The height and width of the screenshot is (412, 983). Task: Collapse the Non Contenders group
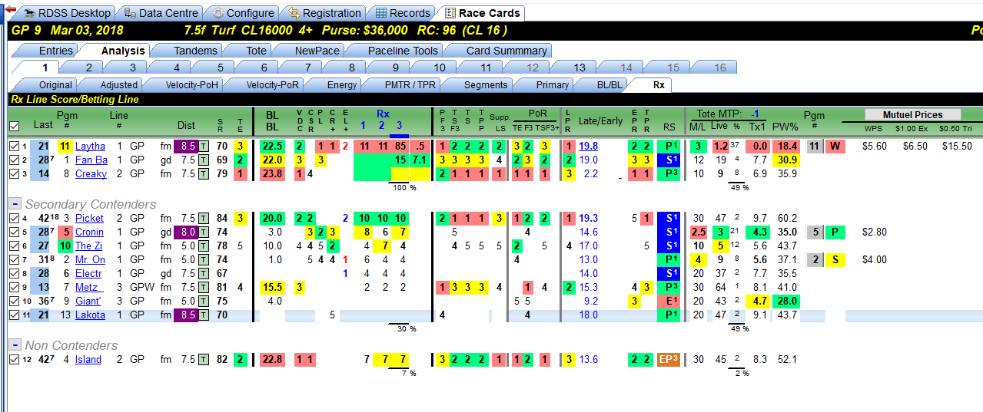point(14,344)
